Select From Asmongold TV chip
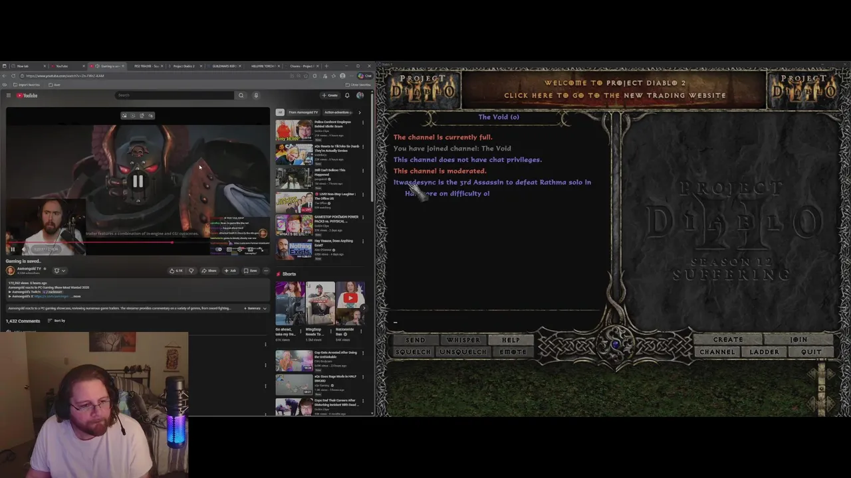 (x=303, y=112)
